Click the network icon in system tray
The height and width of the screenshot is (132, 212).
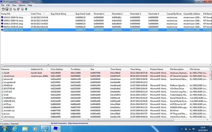pos(190,129)
